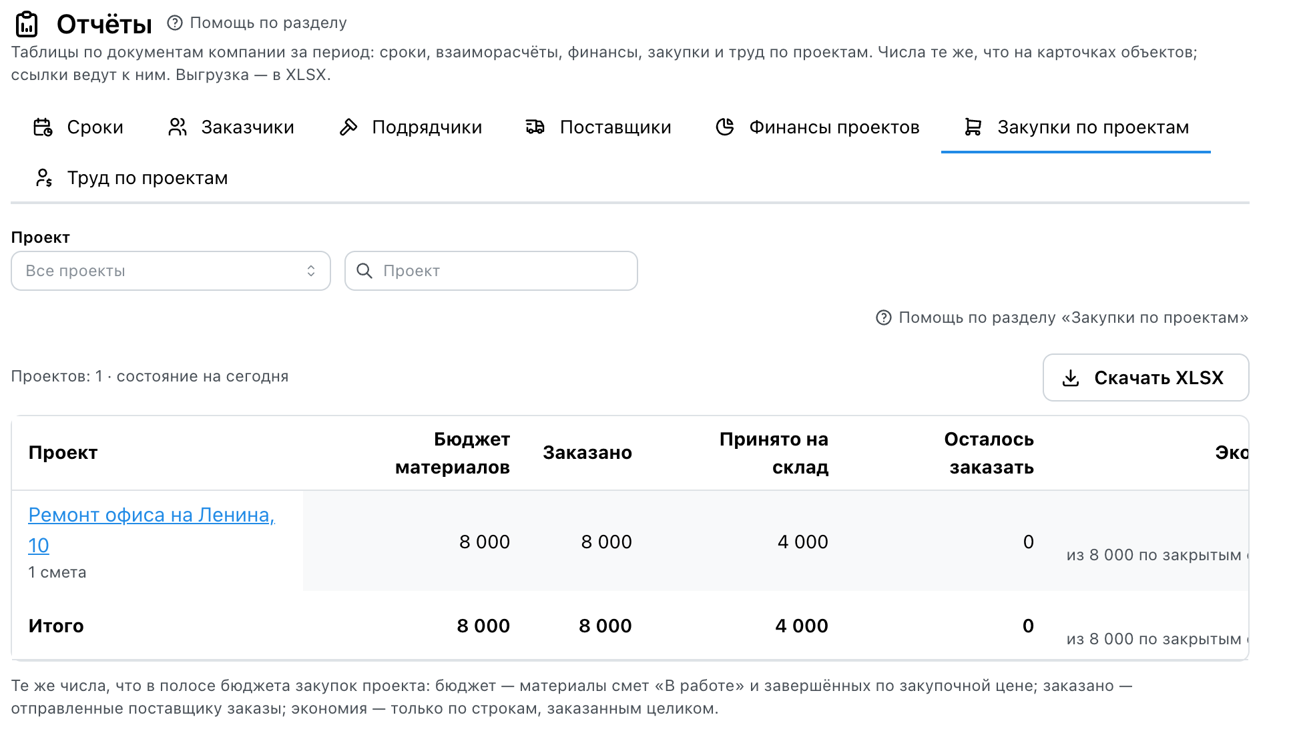Open the Подрядчики tab

[411, 127]
